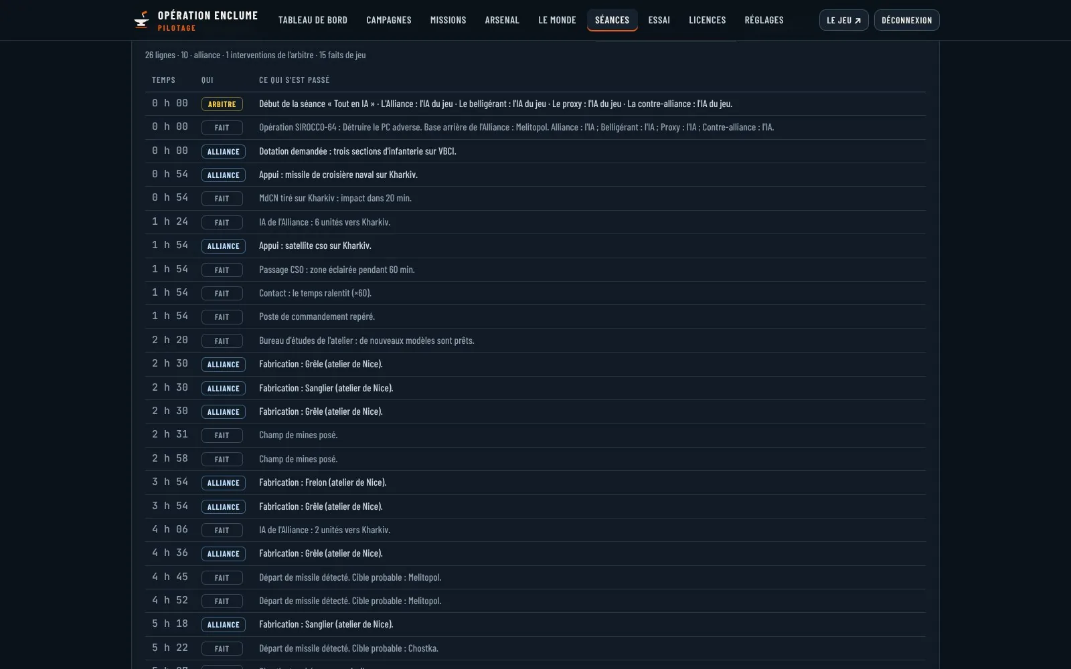Open the Licences page
Image resolution: width=1071 pixels, height=669 pixels.
708,20
